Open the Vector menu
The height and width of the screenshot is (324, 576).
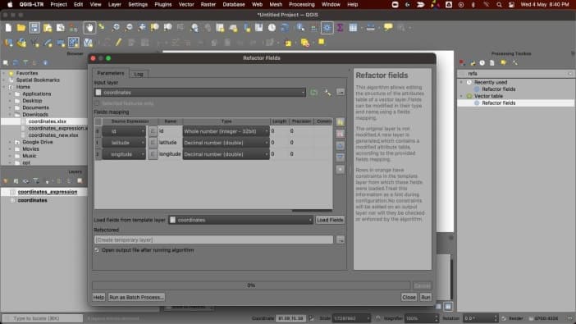pyautogui.click(x=186, y=4)
